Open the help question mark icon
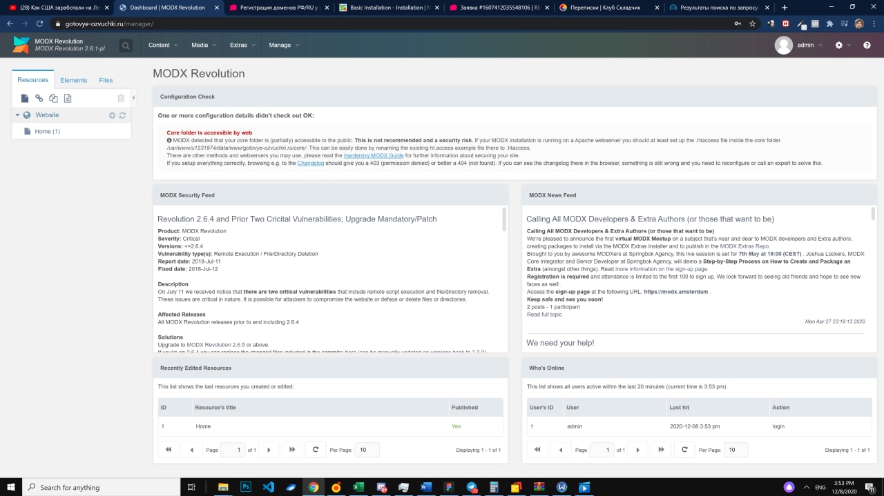884x496 pixels. coord(867,46)
